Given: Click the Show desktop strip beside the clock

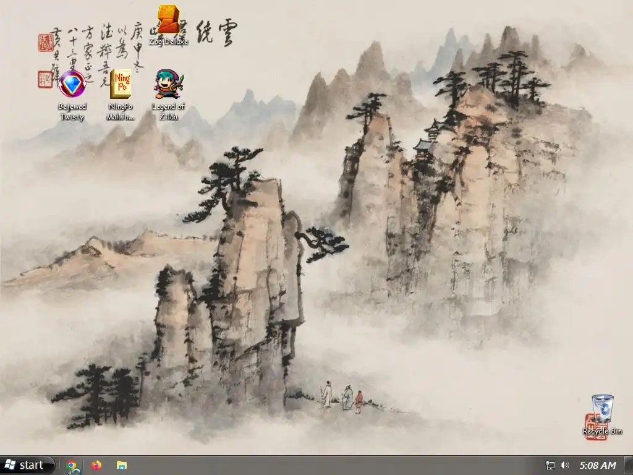Looking at the screenshot, I should [x=629, y=465].
